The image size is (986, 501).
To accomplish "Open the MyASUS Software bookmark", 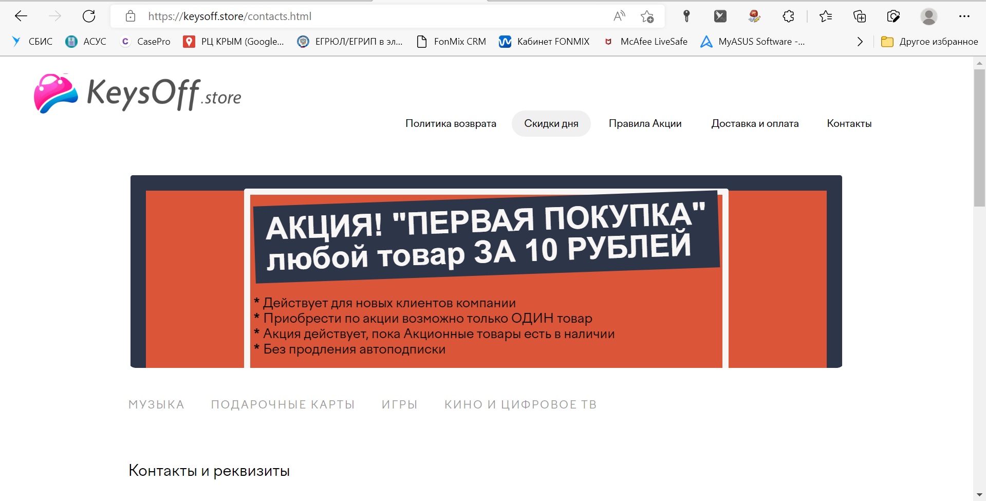I will pyautogui.click(x=753, y=42).
